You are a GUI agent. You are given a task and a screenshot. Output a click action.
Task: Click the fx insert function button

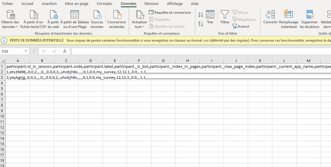click(x=65, y=51)
